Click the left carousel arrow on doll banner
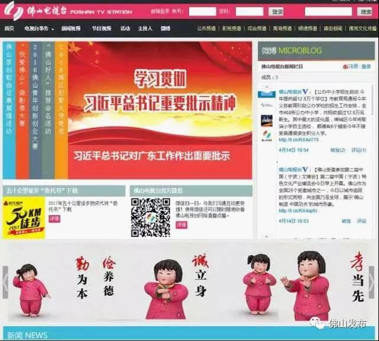The image size is (379, 341). click(5, 282)
